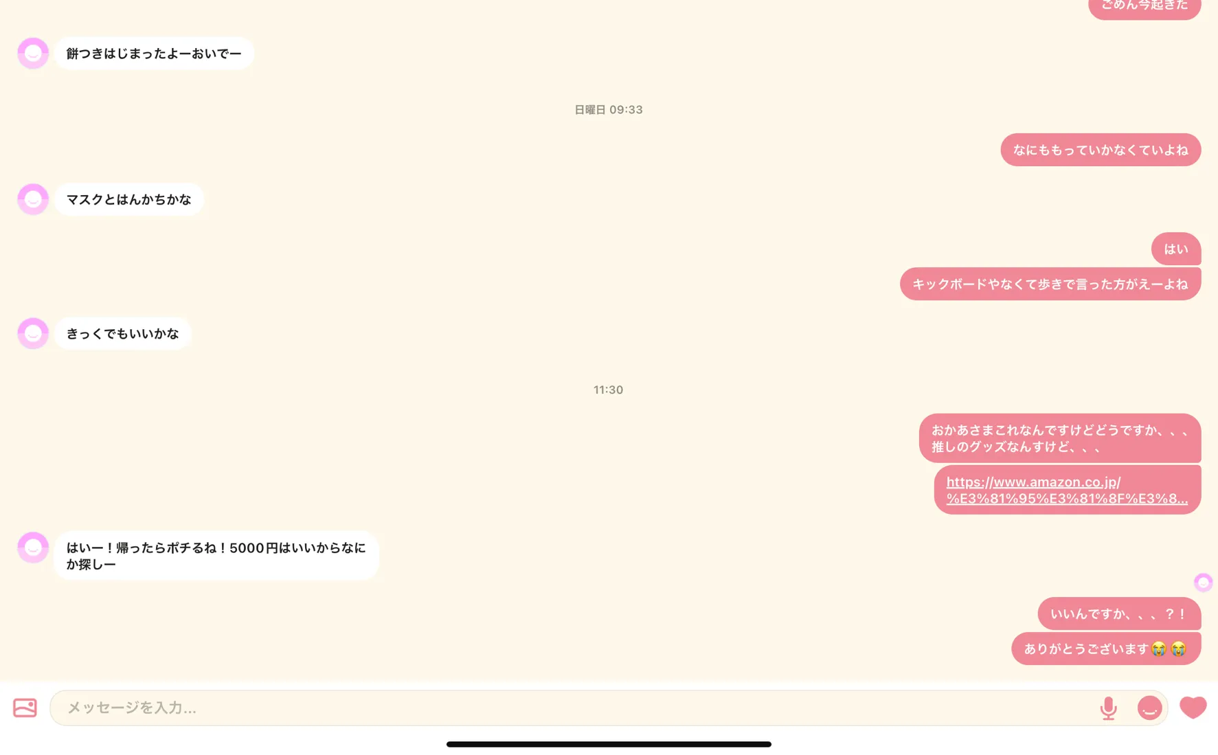Open the smiley sticker picker icon
Viewport: 1218px width, 755px height.
pos(1149,708)
